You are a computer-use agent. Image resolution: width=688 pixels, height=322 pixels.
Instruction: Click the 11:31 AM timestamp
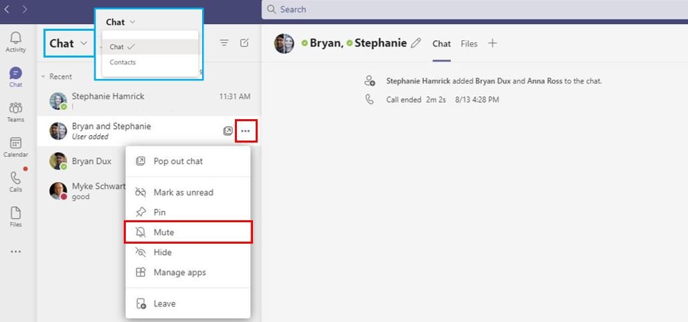point(235,96)
